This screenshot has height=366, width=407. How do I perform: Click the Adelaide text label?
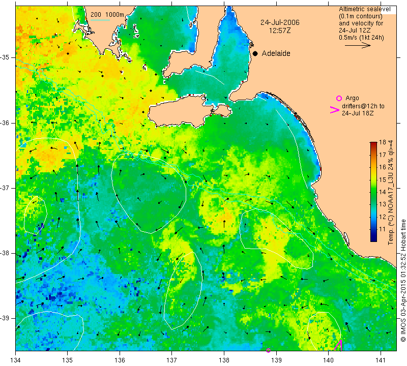(x=276, y=53)
